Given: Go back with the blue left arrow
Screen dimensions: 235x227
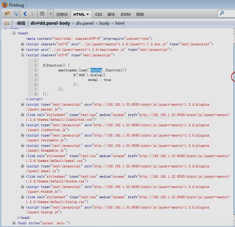Looking at the screenshot, I should [25, 14].
